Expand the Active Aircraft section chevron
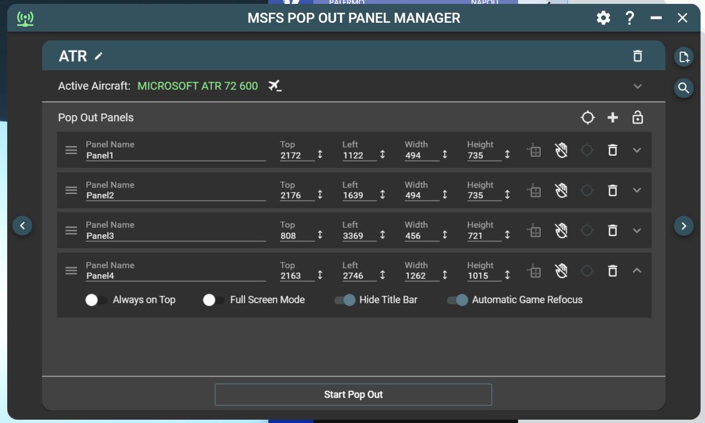This screenshot has height=423, width=705. click(x=638, y=86)
